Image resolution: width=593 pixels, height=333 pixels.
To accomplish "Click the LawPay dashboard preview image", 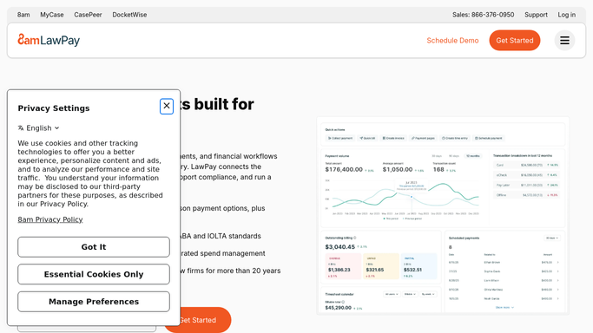I will pyautogui.click(x=443, y=216).
